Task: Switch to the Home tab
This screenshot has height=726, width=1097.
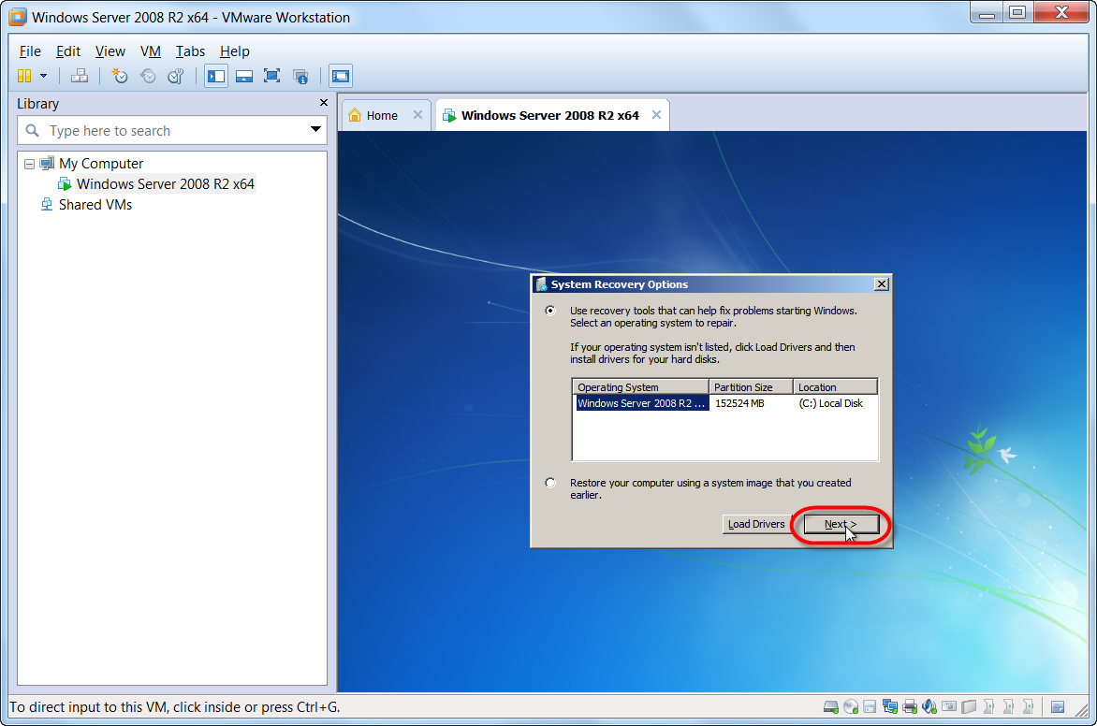Action: [382, 115]
